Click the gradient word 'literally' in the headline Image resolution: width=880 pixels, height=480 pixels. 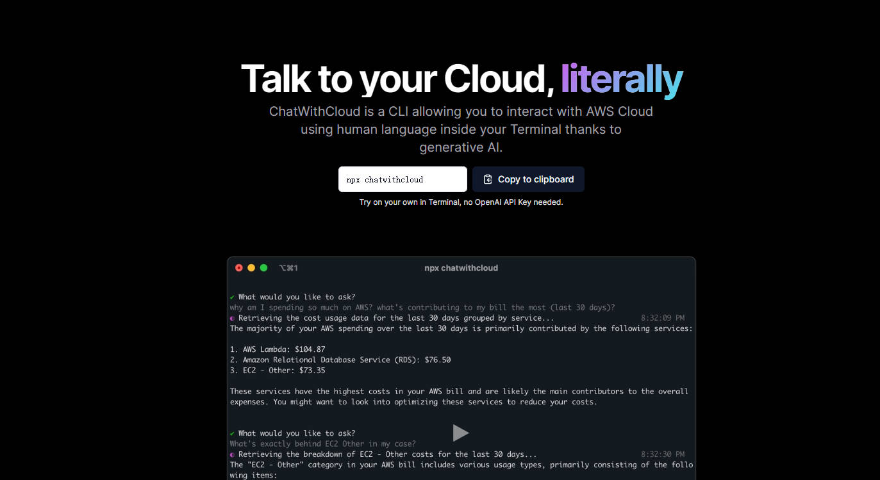click(x=621, y=78)
